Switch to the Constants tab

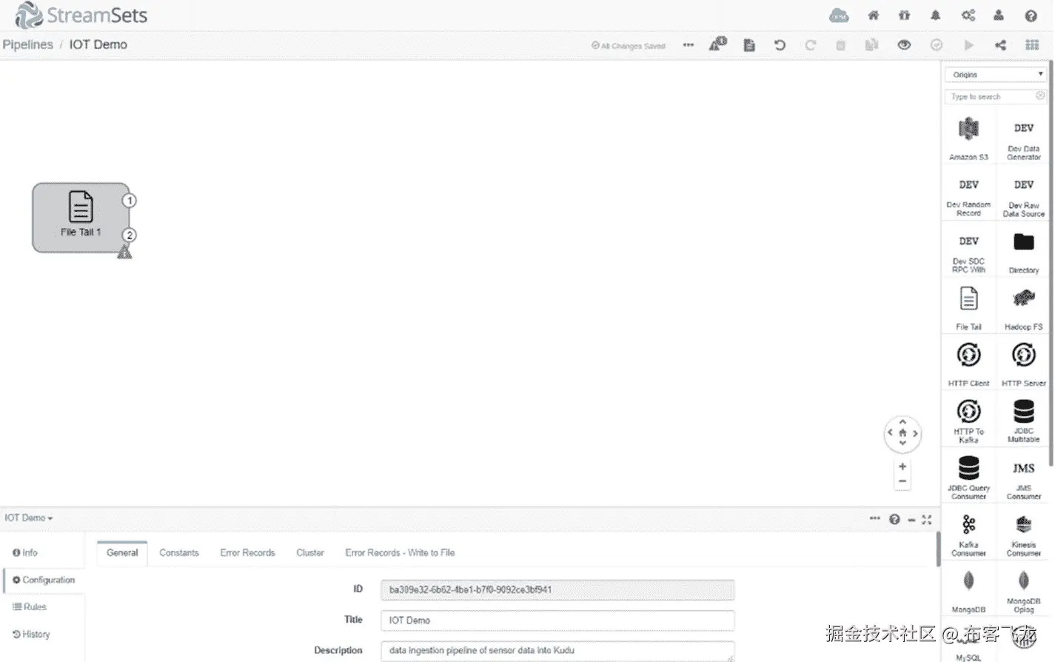178,552
